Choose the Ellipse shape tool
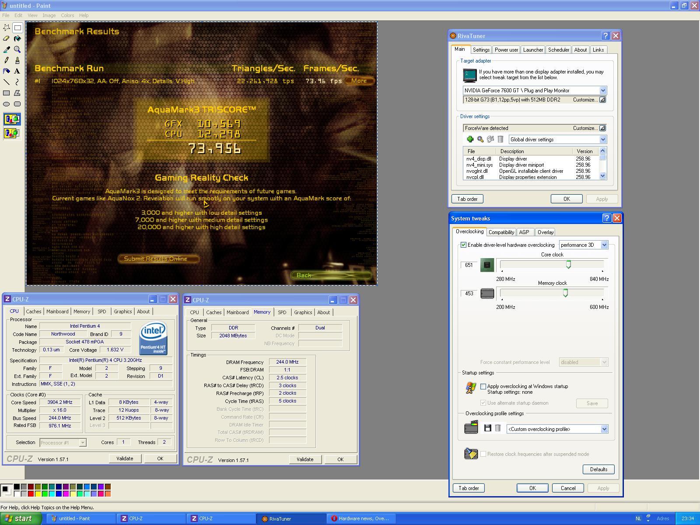 [7, 104]
